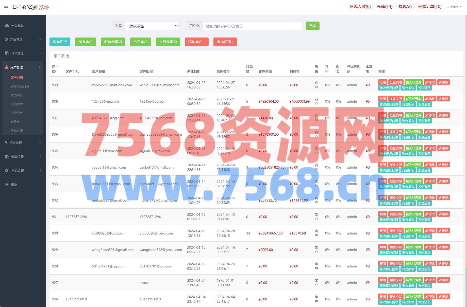Open the 类型 dropdown selector
This screenshot has height=307, width=467.
[x=152, y=26]
